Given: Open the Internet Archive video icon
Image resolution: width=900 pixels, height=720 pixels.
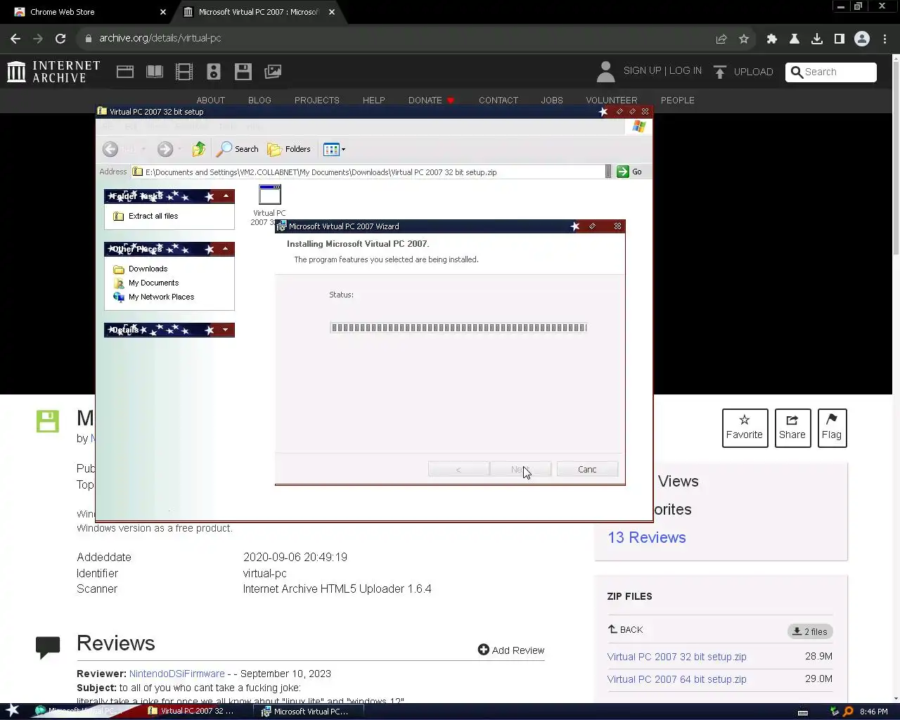Looking at the screenshot, I should [184, 72].
